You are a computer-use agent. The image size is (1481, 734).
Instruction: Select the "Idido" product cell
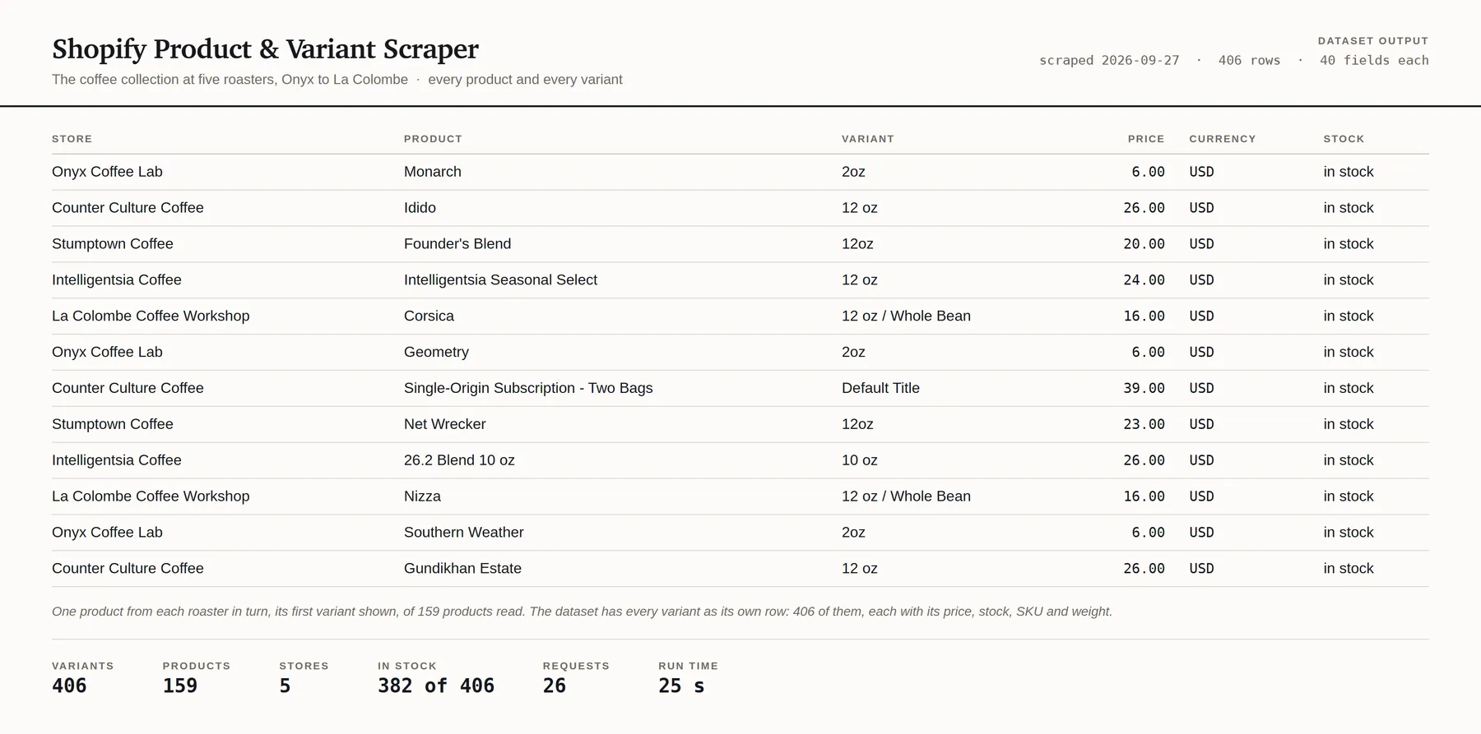pyautogui.click(x=420, y=208)
